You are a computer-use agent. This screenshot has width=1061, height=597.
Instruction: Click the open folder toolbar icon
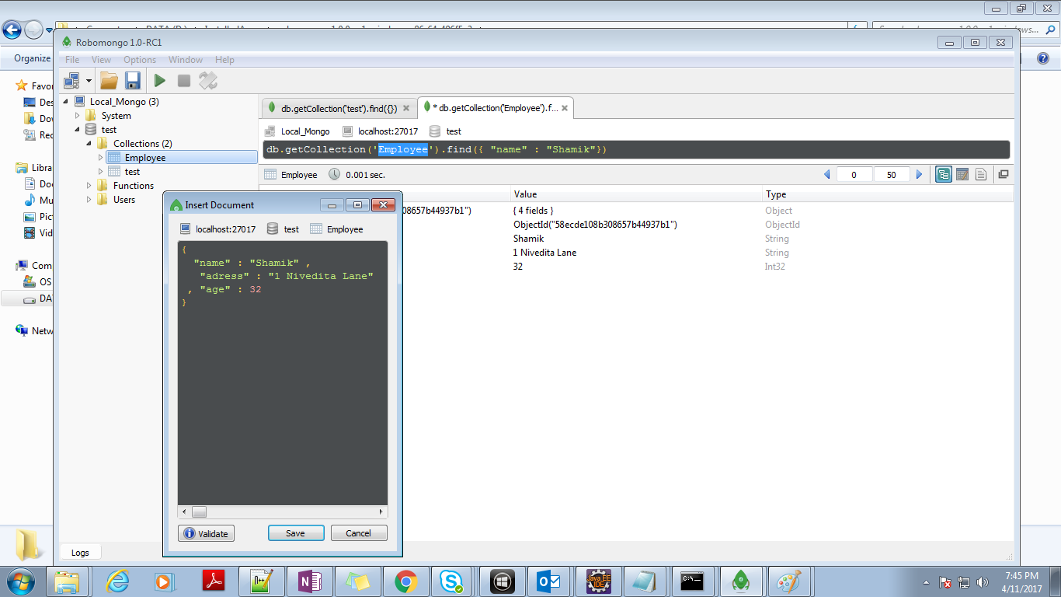[x=109, y=80]
